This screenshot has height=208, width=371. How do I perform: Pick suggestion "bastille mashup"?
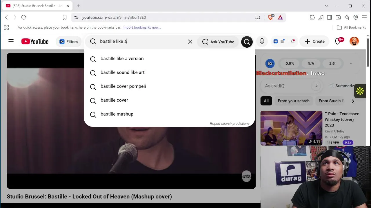coord(169,114)
